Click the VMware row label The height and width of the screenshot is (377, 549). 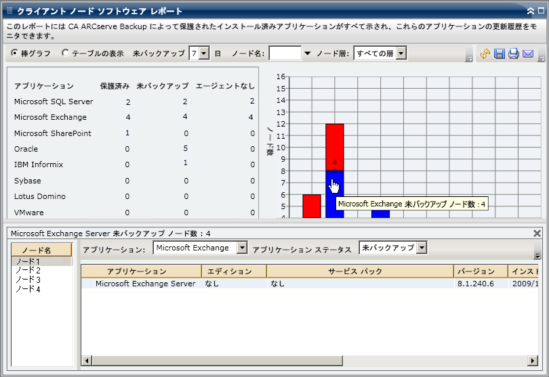click(x=28, y=213)
